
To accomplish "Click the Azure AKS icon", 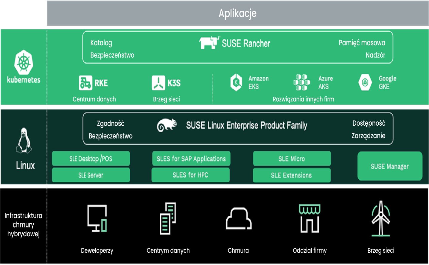I will [301, 83].
